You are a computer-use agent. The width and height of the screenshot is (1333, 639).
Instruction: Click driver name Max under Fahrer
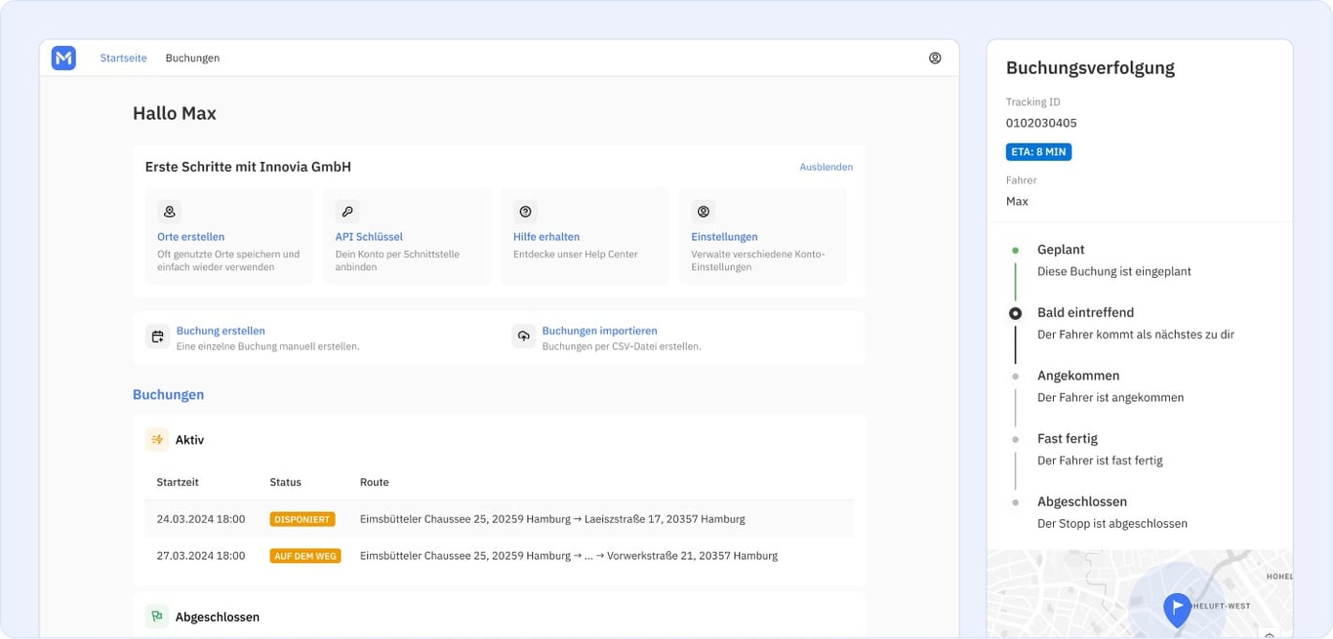click(1017, 201)
